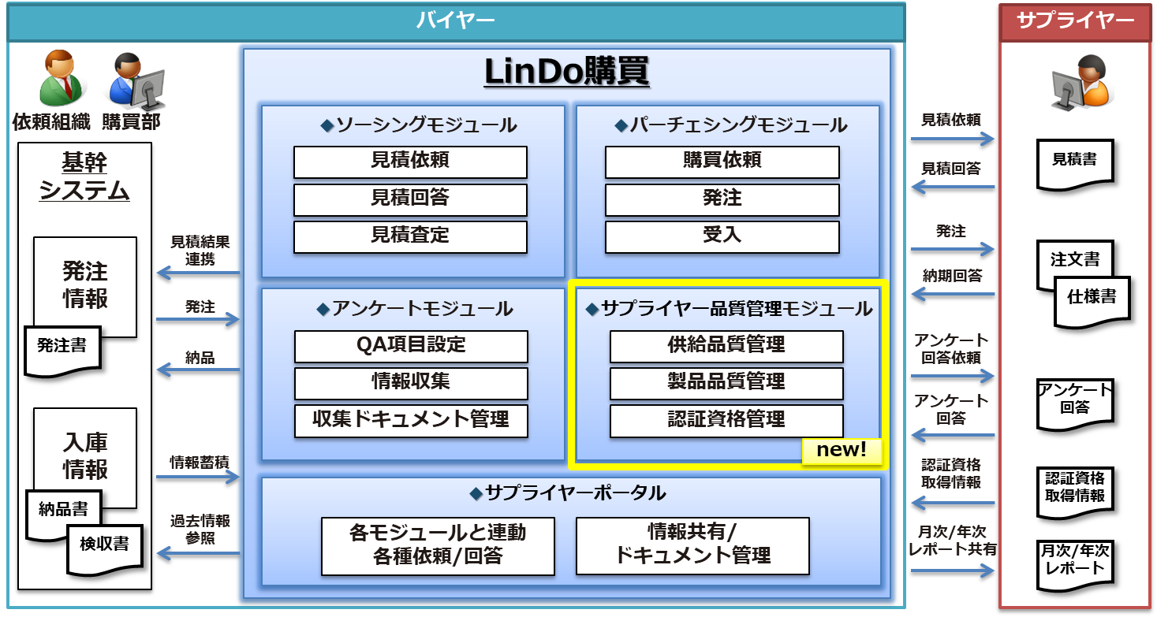
Task: Click the 月次/年次レポート document icon
Action: (1074, 565)
